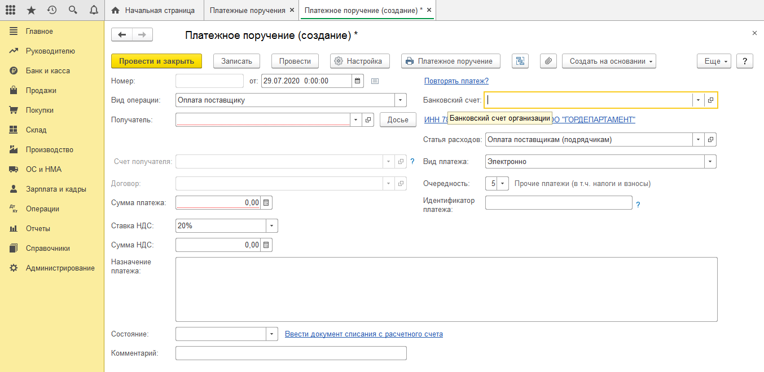Image resolution: width=764 pixels, height=372 pixels.
Task: Open the Статья расходов item form icon
Action: point(710,139)
